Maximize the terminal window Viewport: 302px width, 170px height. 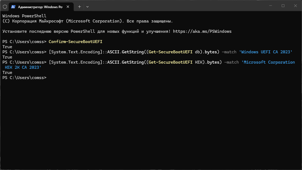click(283, 6)
